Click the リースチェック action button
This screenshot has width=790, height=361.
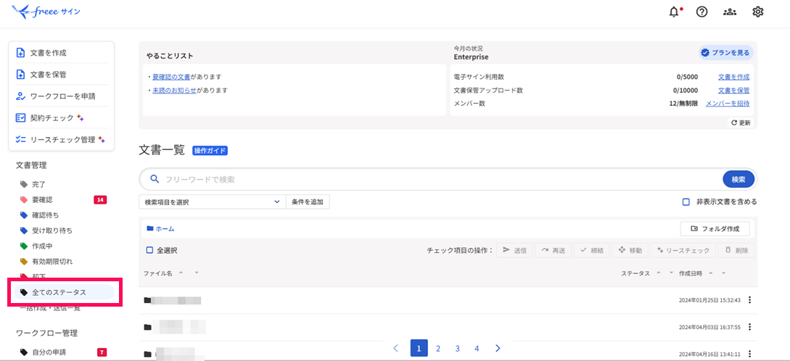[x=683, y=250]
